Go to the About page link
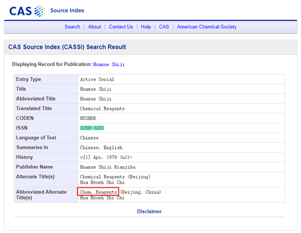The width and height of the screenshot is (301, 233). (95, 27)
